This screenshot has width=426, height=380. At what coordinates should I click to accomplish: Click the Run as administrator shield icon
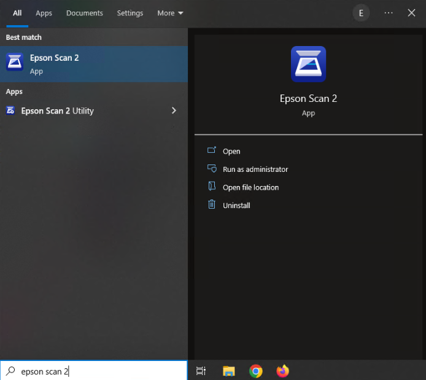212,168
